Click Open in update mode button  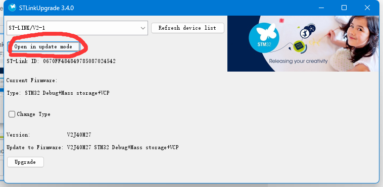click(43, 46)
